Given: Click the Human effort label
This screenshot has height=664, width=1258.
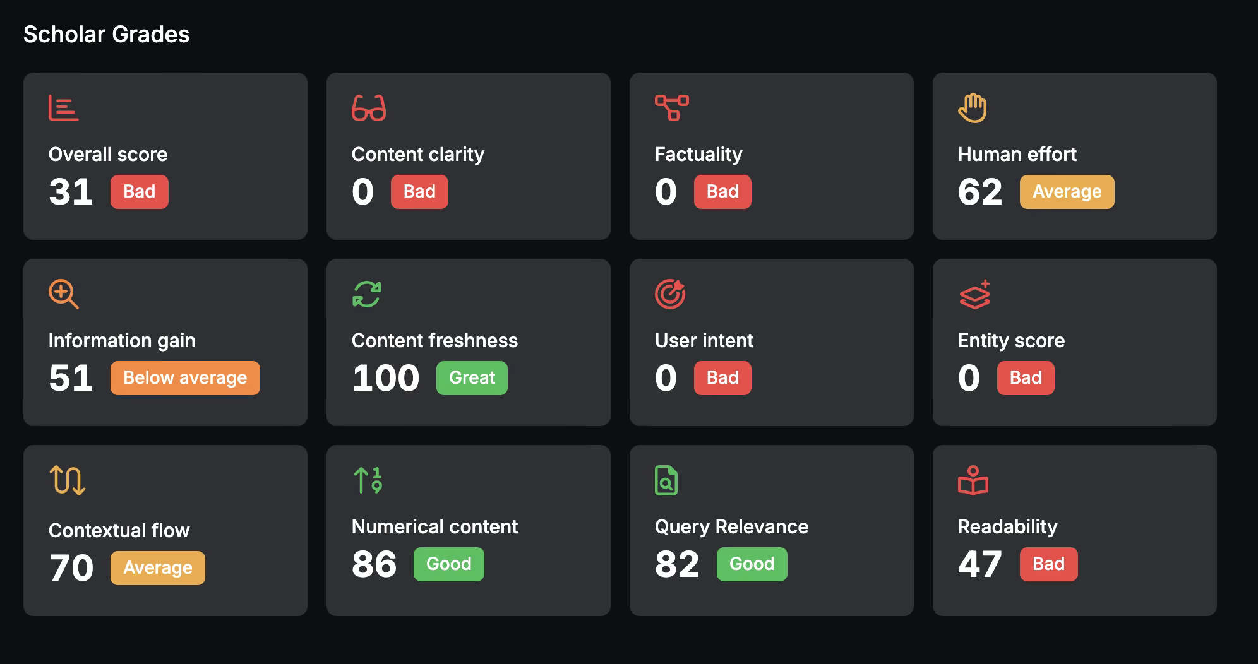Looking at the screenshot, I should pyautogui.click(x=1017, y=155).
